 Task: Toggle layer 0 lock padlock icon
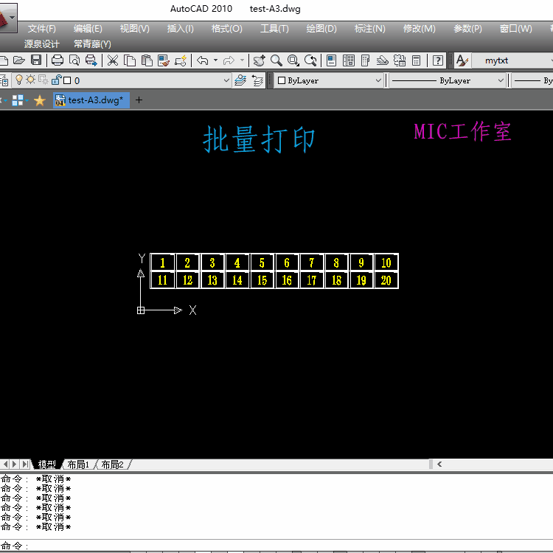[56, 80]
